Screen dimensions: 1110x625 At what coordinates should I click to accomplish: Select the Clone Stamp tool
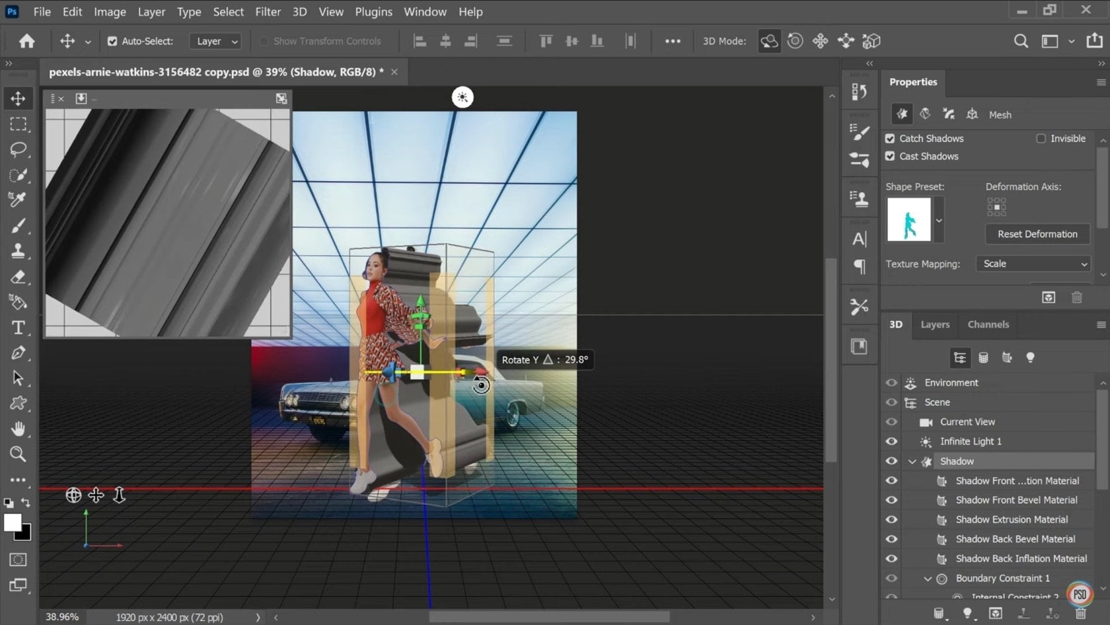pyautogui.click(x=18, y=251)
